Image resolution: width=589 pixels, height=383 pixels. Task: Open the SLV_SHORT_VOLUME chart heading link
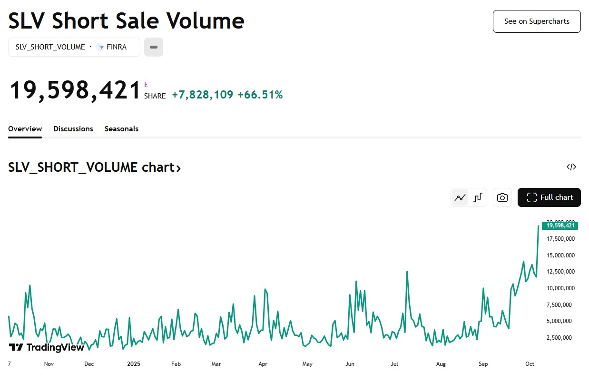click(95, 167)
